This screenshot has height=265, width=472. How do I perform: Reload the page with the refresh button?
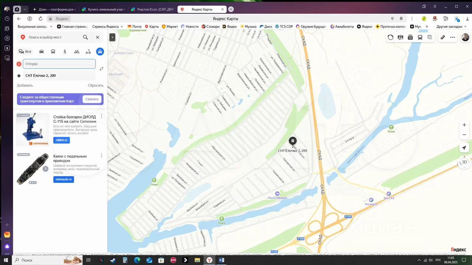[x=41, y=19]
